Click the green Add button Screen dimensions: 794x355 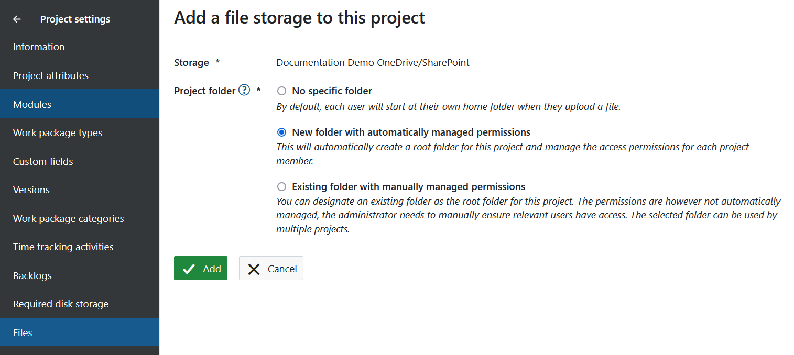(201, 268)
